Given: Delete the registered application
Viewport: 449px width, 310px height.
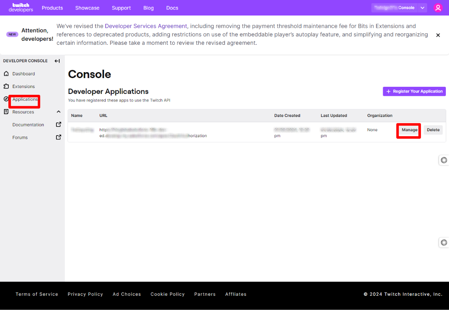Looking at the screenshot, I should [433, 130].
